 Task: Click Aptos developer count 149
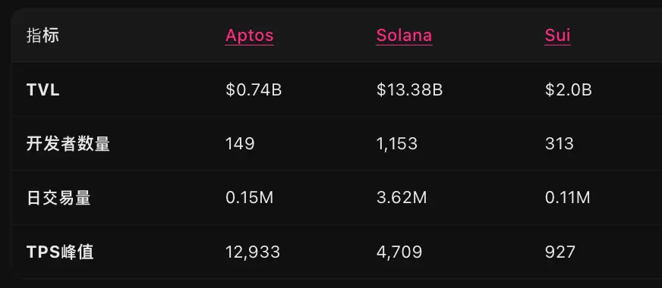tap(240, 144)
